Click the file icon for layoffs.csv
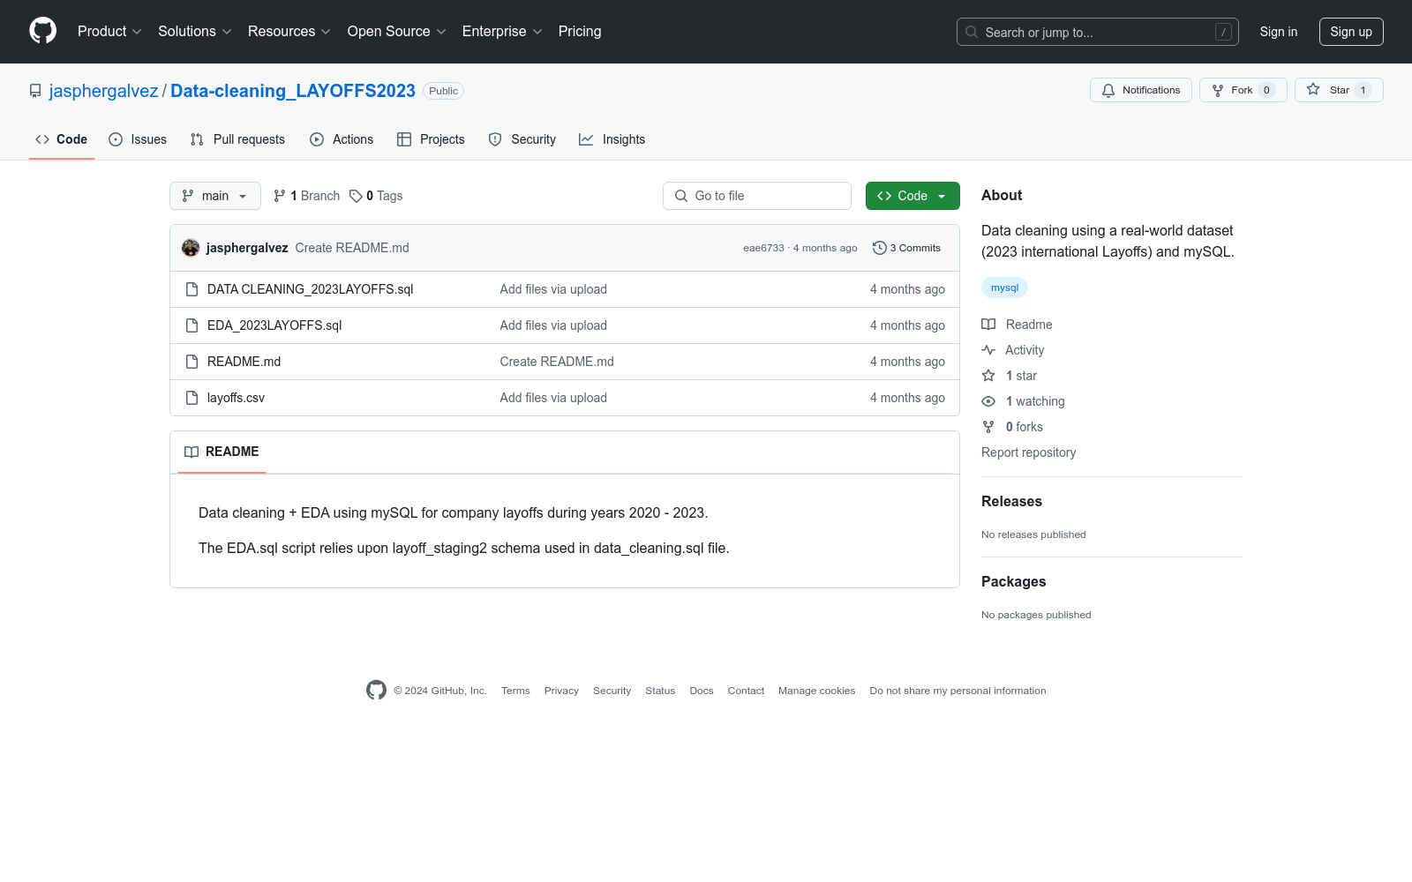 click(x=192, y=398)
